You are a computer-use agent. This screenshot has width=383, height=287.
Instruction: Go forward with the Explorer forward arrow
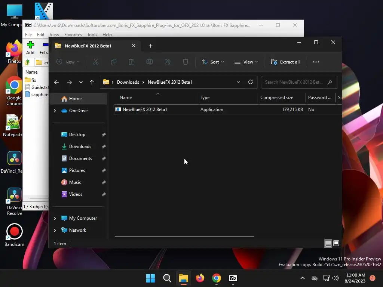[x=70, y=82]
